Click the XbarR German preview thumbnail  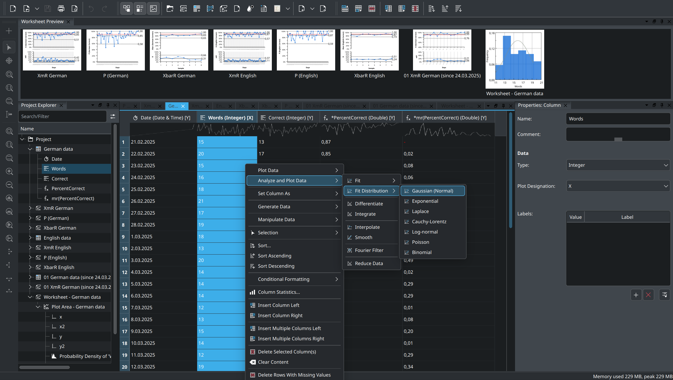(x=179, y=50)
